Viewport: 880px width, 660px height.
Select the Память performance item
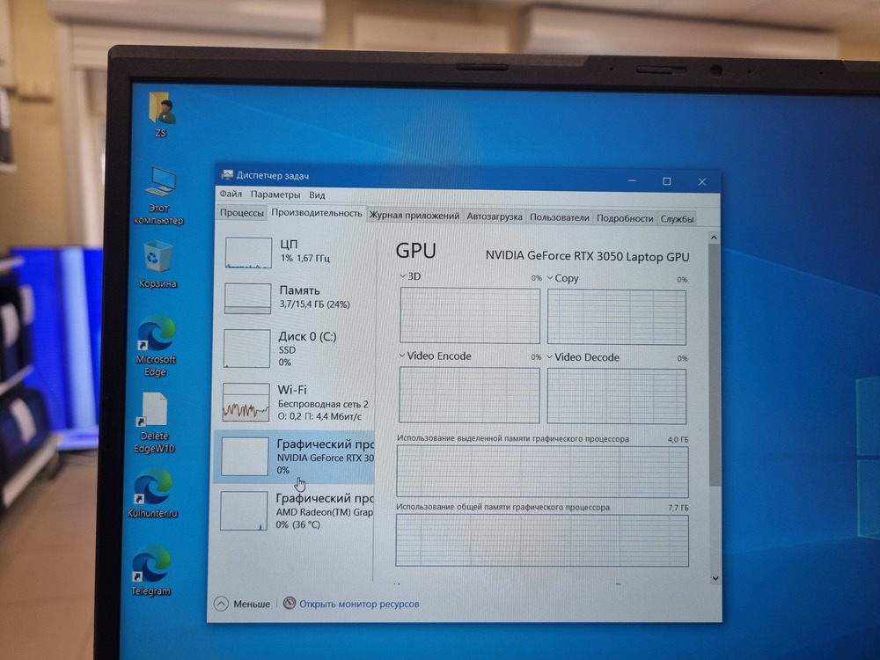click(296, 297)
